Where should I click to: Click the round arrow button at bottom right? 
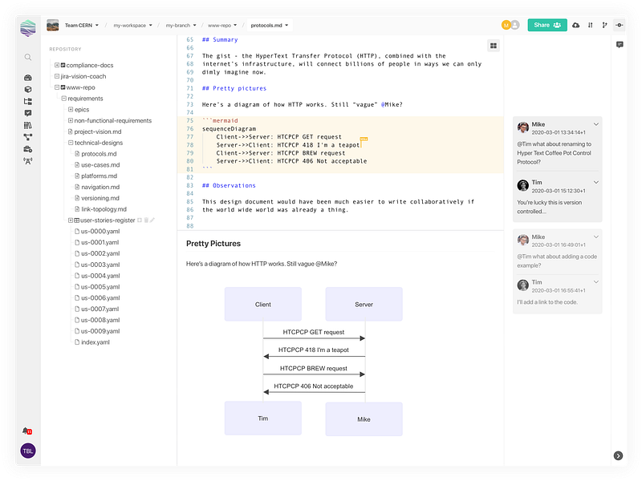(x=618, y=455)
